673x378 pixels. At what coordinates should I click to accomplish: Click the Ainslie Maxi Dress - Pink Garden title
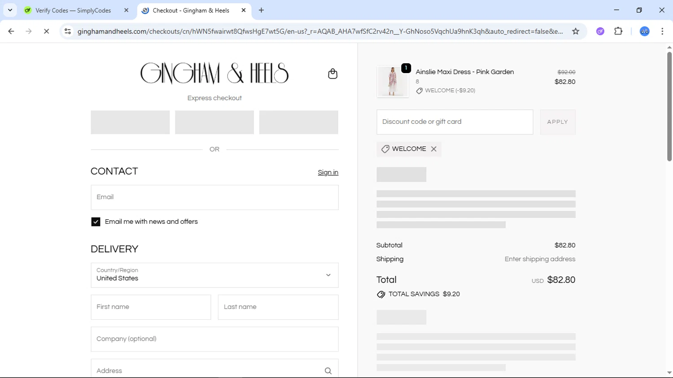click(x=465, y=72)
